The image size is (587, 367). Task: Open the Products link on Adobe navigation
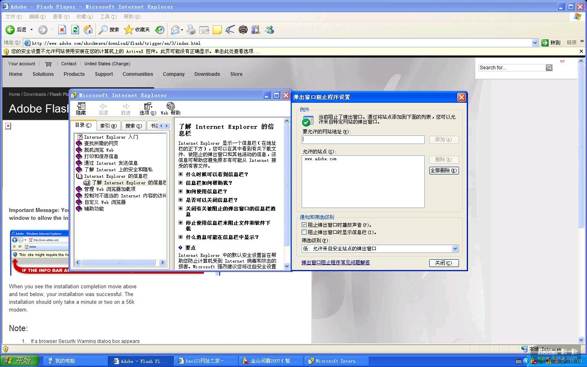coord(74,74)
